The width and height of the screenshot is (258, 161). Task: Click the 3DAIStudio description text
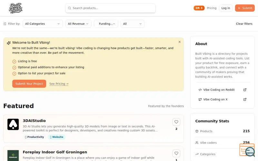point(90,128)
